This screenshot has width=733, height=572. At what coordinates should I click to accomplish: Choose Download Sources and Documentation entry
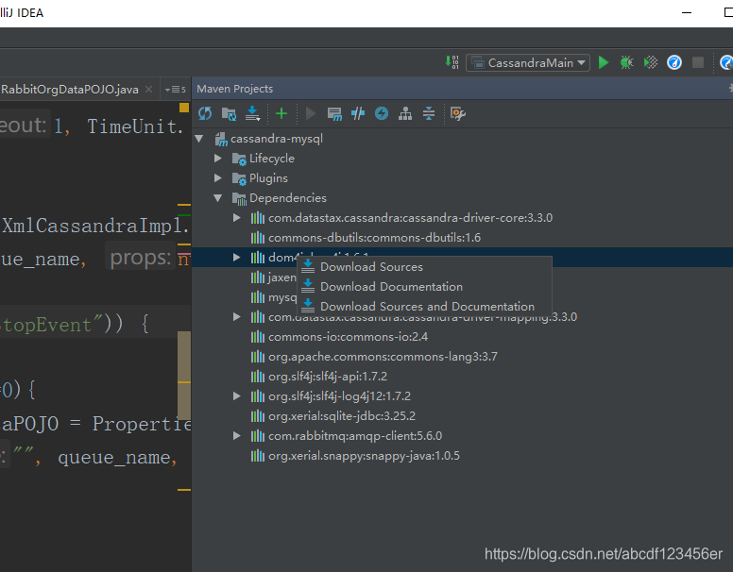[x=424, y=307]
